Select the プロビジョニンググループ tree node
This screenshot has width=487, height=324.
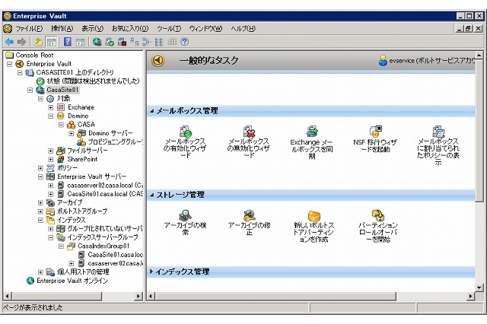(x=115, y=142)
